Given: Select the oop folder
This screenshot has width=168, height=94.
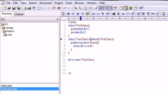Looking at the screenshot, I should click(8, 35).
